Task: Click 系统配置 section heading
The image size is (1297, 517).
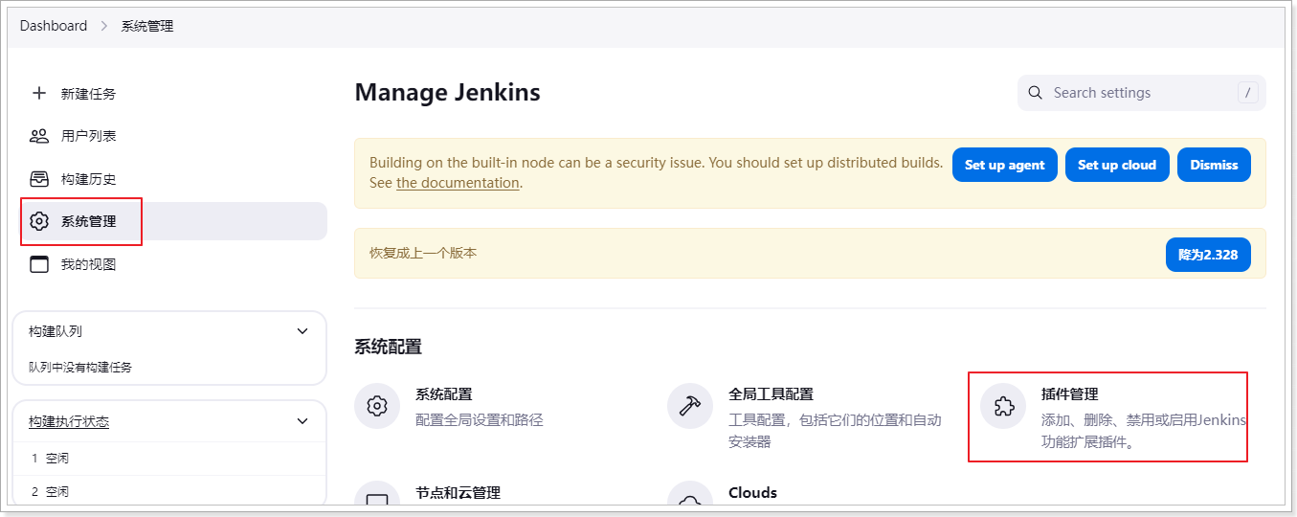Action: 389,347
